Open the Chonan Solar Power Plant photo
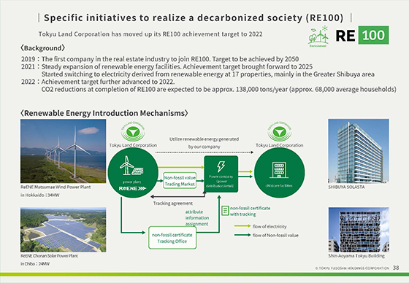Viewport: 409px width, 283px height. click(63, 230)
